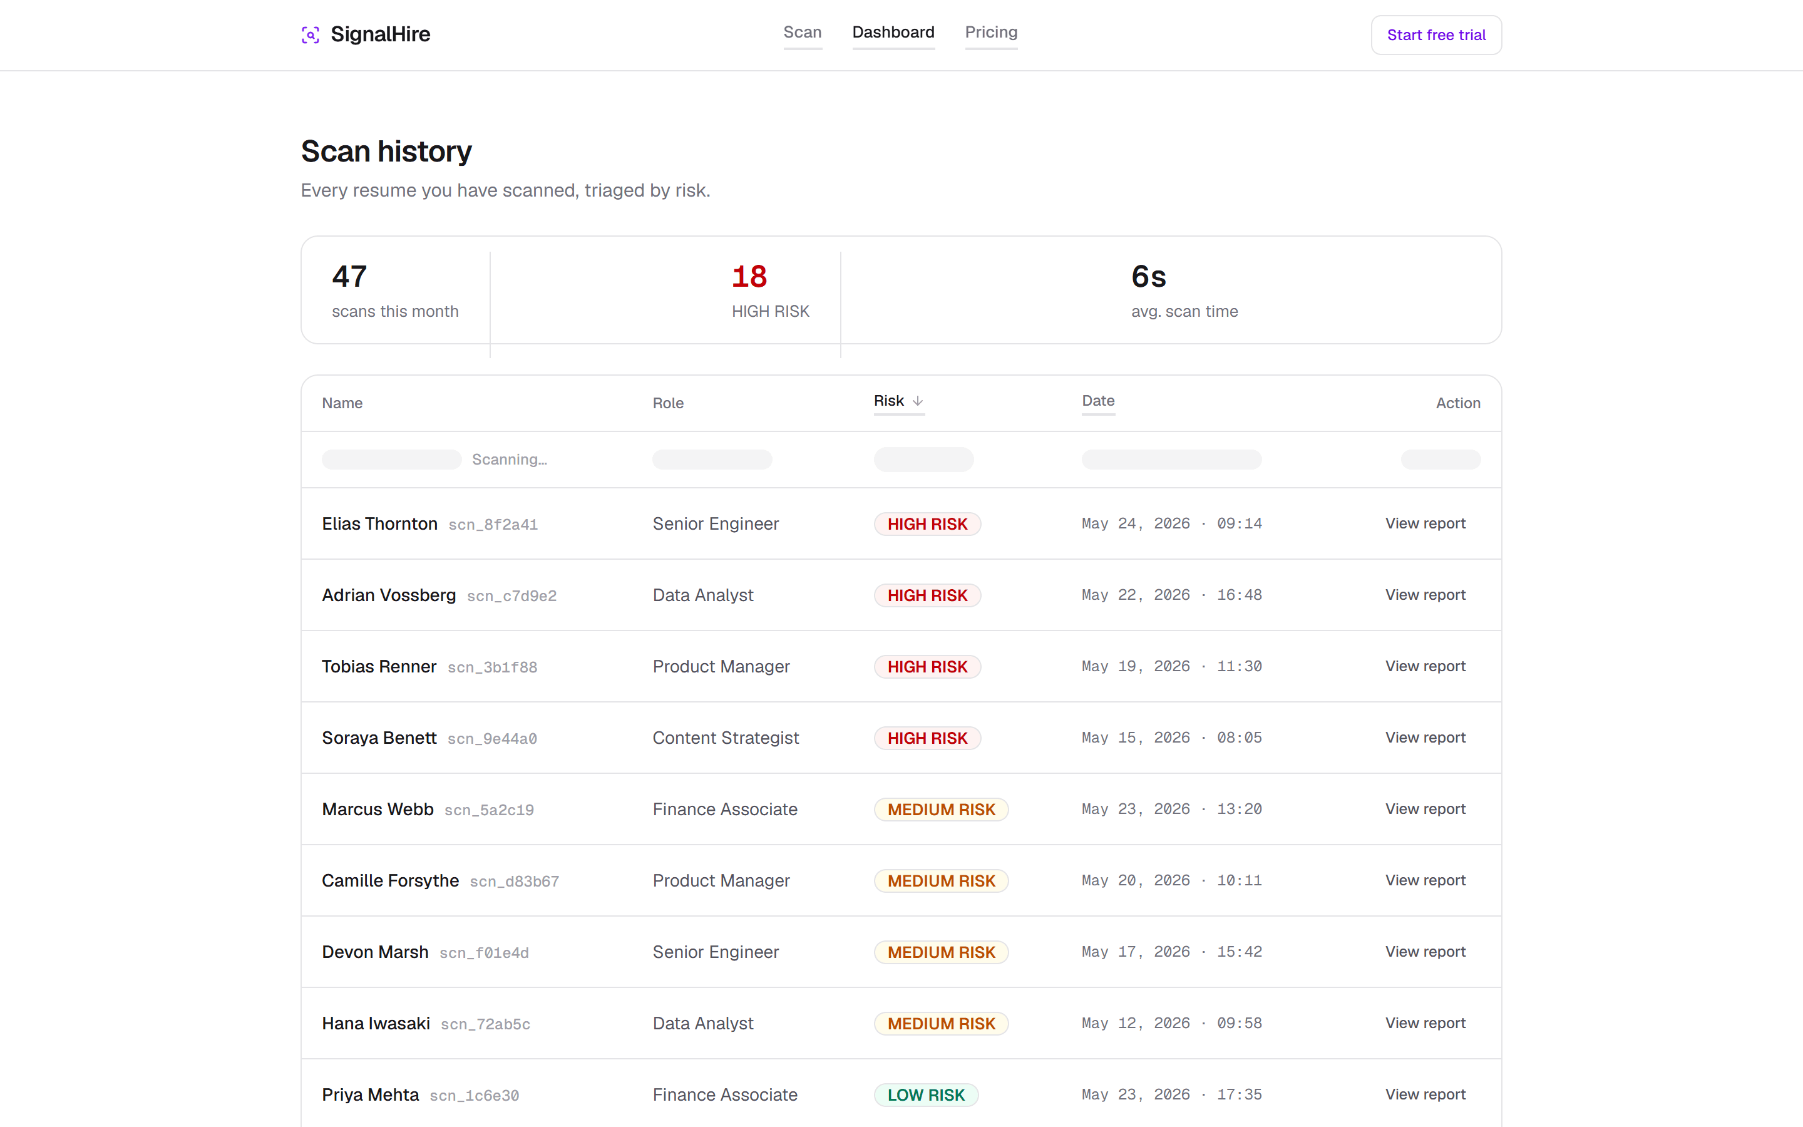Click date May 22, 2026 · 16:48
This screenshot has width=1803, height=1127.
1172,595
